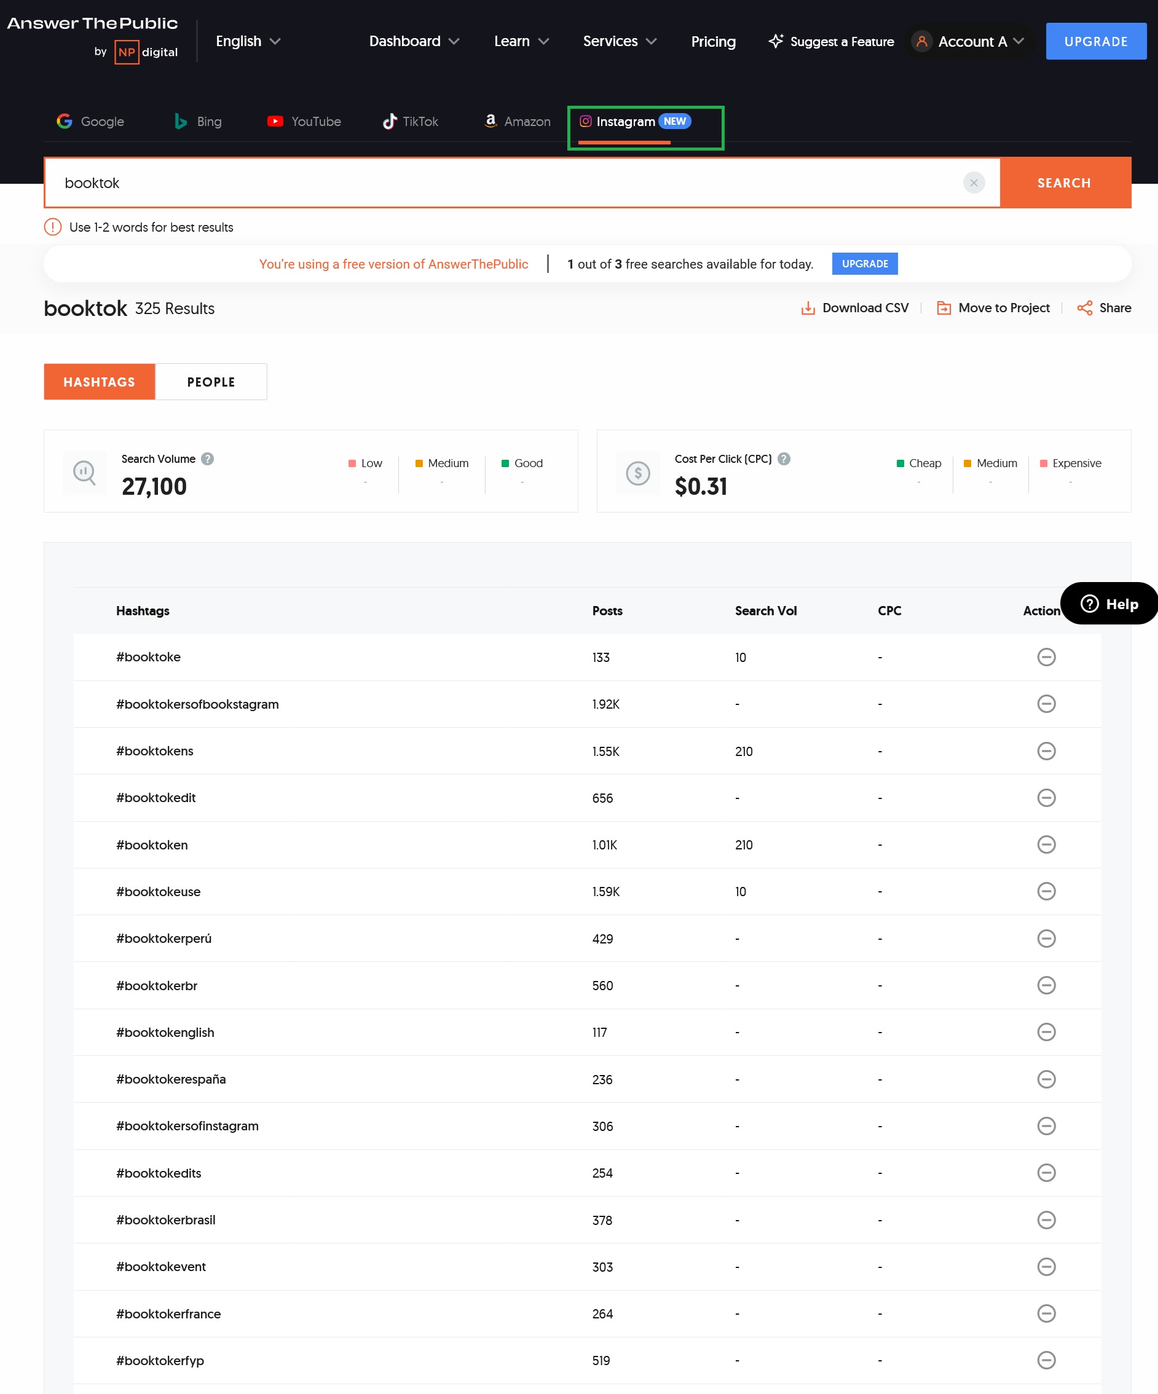Viewport: 1158px width, 1394px height.
Task: Sort by Posts column header
Action: tap(607, 611)
